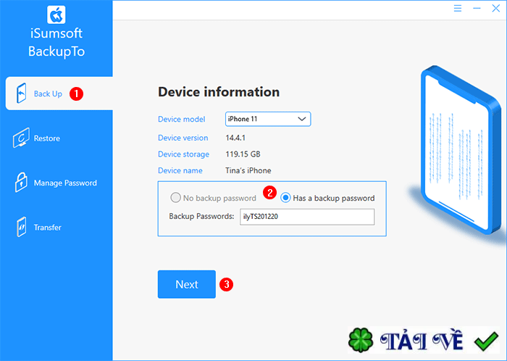Click the Backup Passwords label
The height and width of the screenshot is (361, 507).
(201, 216)
